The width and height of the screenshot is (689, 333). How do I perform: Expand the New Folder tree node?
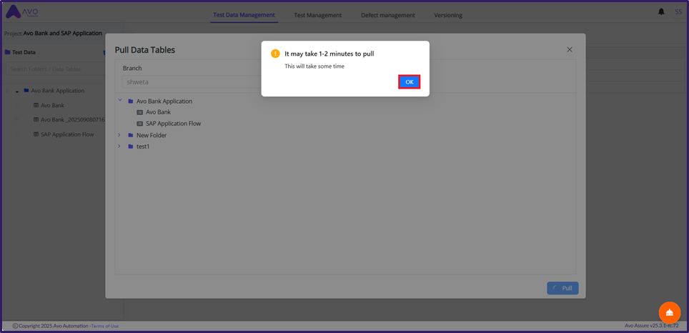(x=120, y=135)
